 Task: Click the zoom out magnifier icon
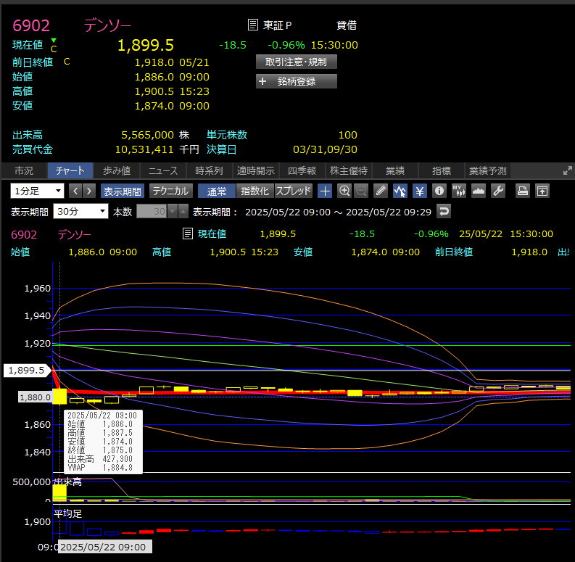pos(361,191)
